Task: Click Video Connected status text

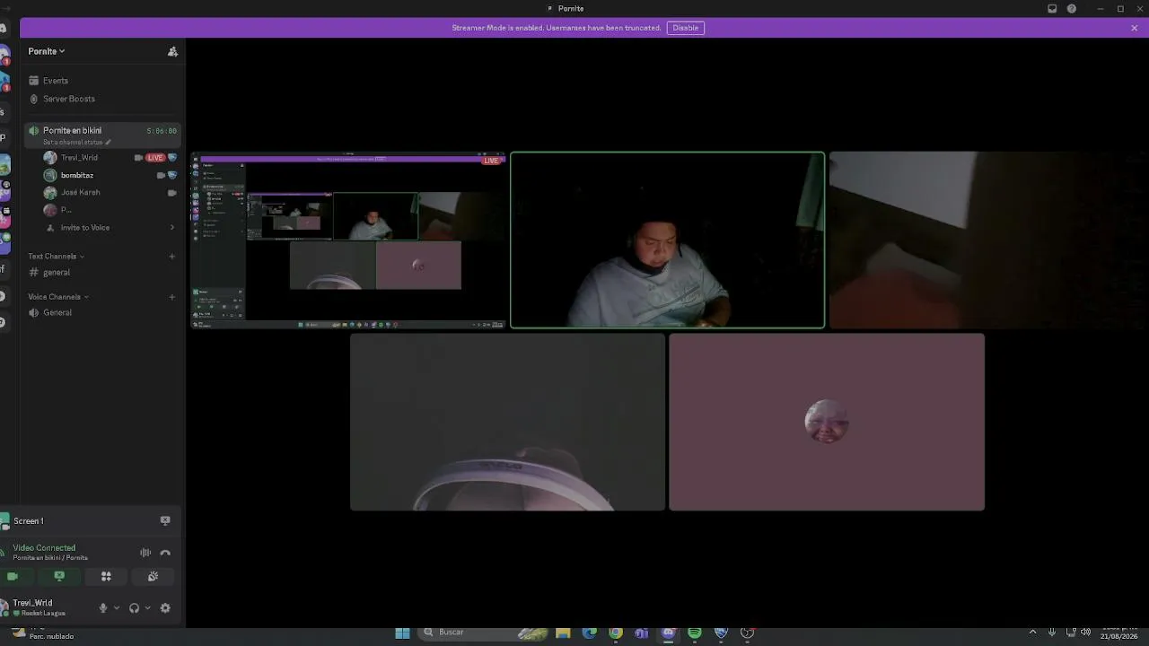Action: point(44,548)
